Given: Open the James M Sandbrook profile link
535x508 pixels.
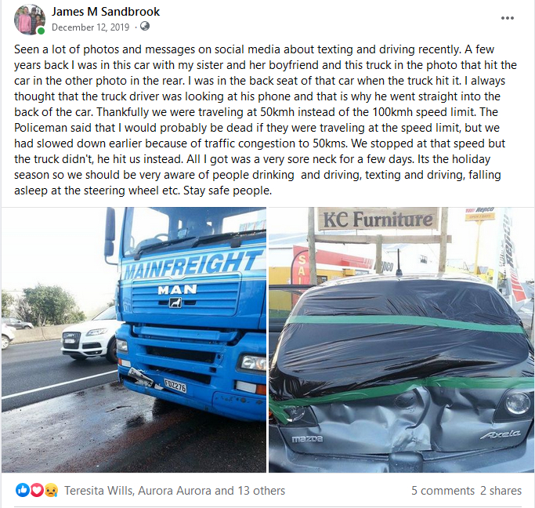Looking at the screenshot, I should [106, 12].
